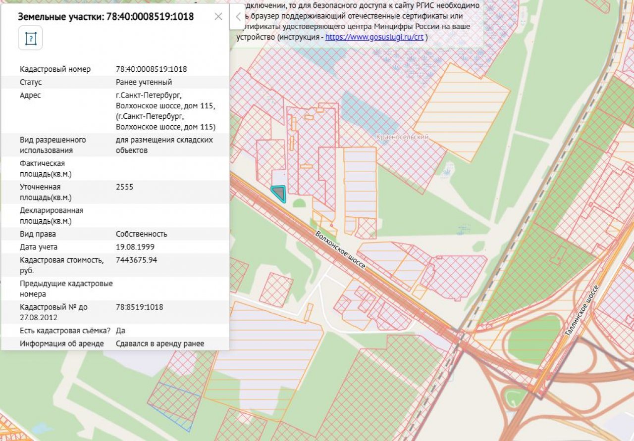
Task: Select cadastral number value 78:40:0008519:1018 in table
Action: coord(151,69)
